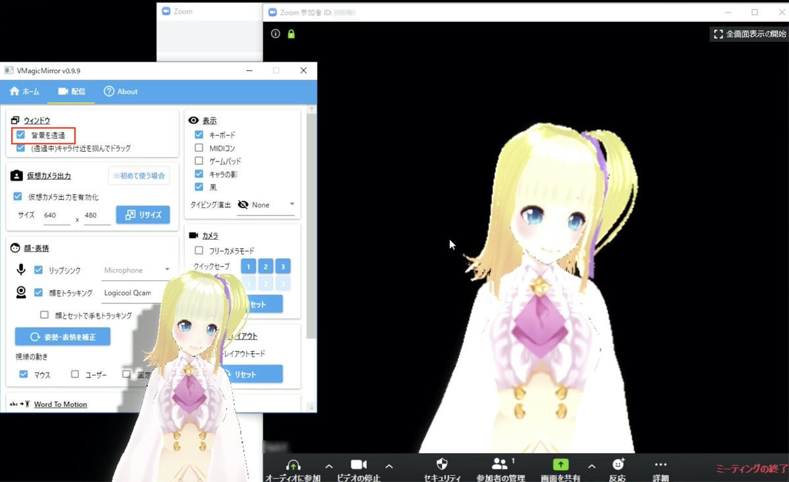Open the About tab
This screenshot has width=789, height=482.
(x=120, y=91)
